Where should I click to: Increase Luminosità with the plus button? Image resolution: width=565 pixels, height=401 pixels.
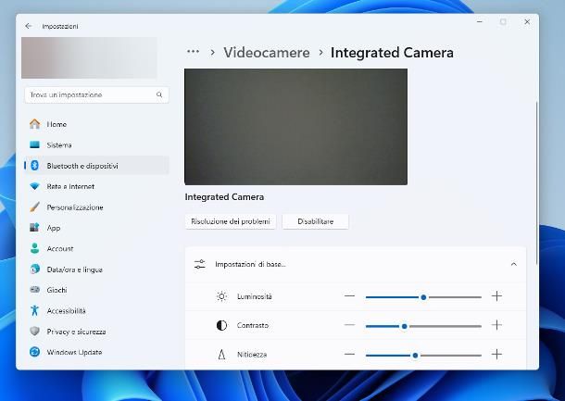coord(496,296)
